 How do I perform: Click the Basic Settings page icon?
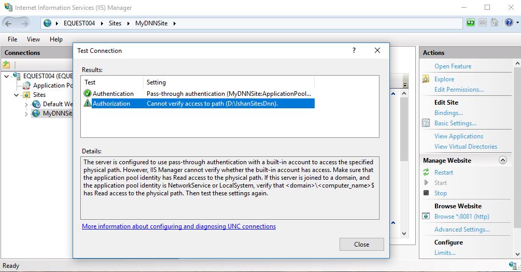point(426,123)
